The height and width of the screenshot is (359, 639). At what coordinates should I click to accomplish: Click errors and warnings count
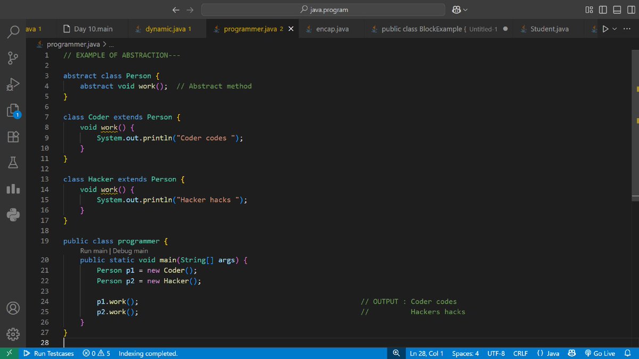[97, 353]
